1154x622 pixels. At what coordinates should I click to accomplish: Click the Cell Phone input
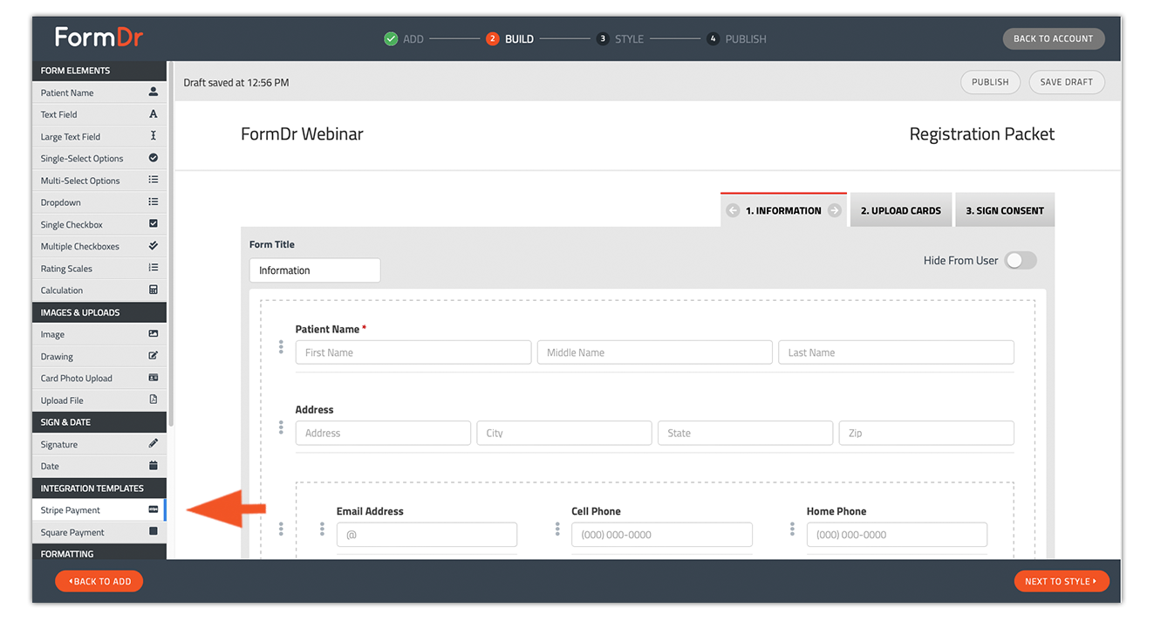click(x=662, y=535)
